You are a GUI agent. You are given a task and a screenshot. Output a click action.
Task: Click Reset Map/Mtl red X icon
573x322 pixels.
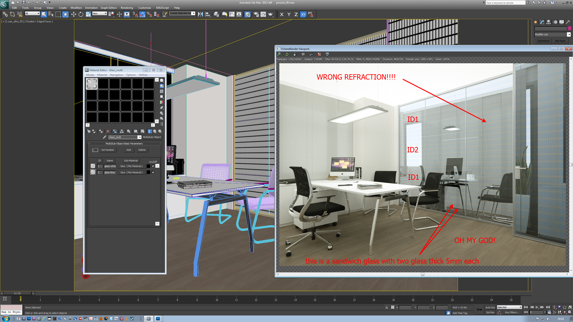(108, 131)
